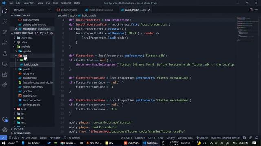Switch to build.gradle android tab
Viewport: 261px width, 146px height.
(x=99, y=10)
